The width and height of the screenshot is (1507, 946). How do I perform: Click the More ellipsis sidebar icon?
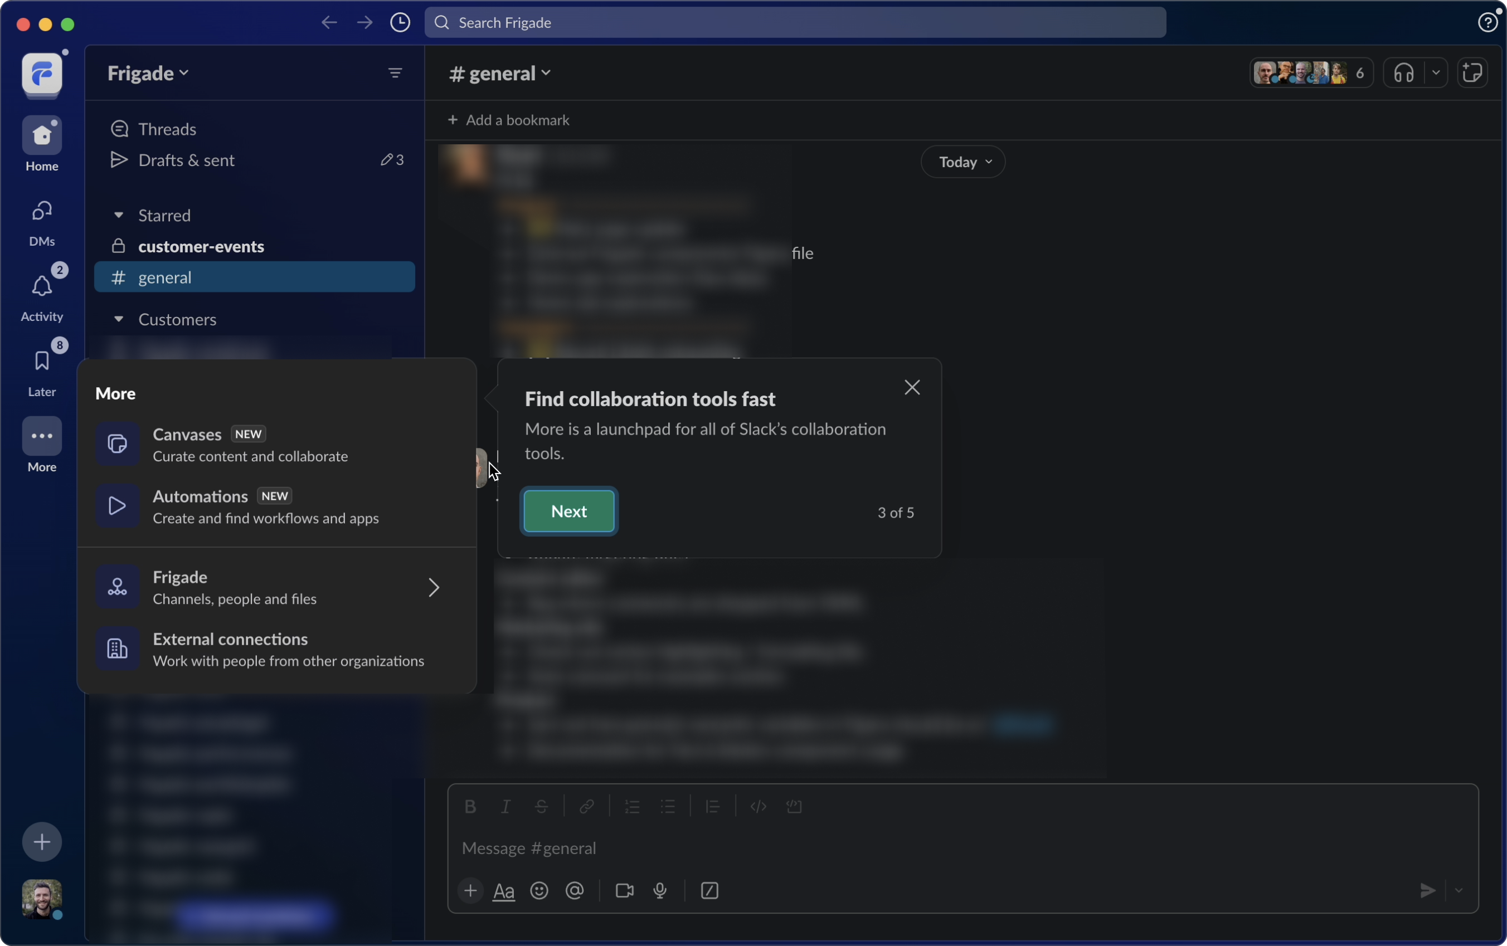(42, 436)
